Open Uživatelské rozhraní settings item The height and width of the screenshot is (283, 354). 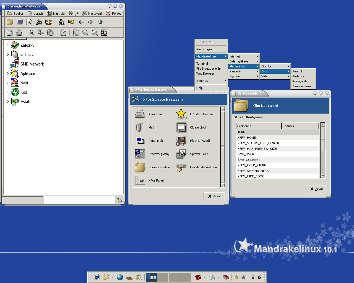pos(197,167)
